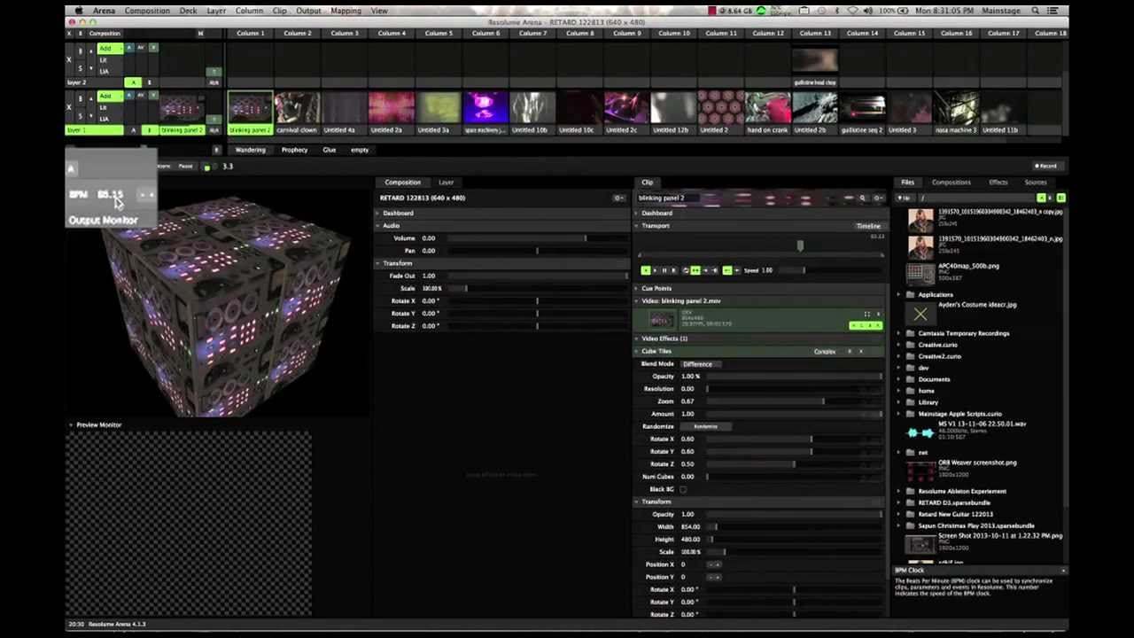
Task: Collapse the Audio section in Composition panel
Action: pos(378,226)
